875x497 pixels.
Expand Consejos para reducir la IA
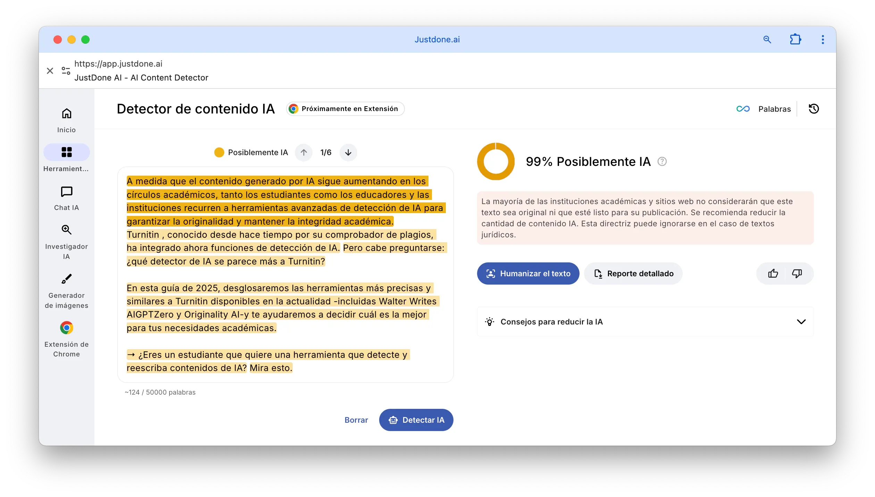(x=801, y=322)
